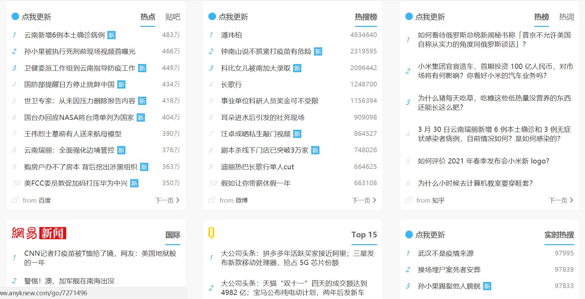
Task: Click the blue refresh dot beside 实时热搜
Action: (409, 234)
